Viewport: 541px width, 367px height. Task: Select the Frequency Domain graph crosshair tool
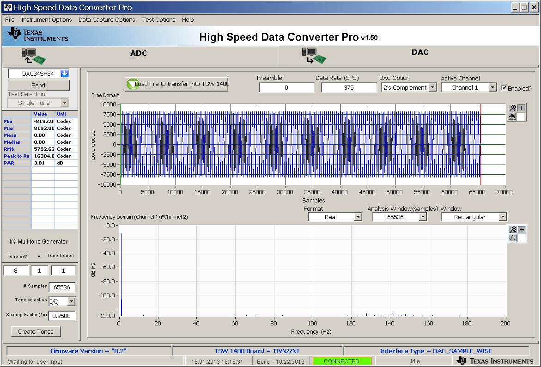point(522,230)
